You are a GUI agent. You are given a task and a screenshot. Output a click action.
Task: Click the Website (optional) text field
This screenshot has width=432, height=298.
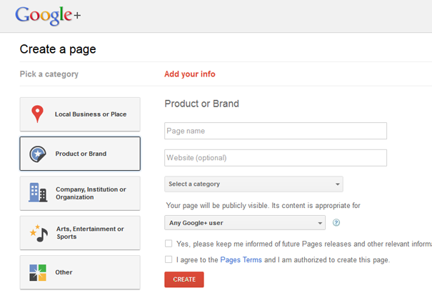point(276,158)
